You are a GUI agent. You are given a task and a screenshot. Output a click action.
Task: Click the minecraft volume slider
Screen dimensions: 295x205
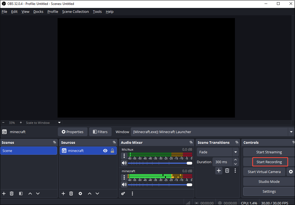[x=160, y=184]
